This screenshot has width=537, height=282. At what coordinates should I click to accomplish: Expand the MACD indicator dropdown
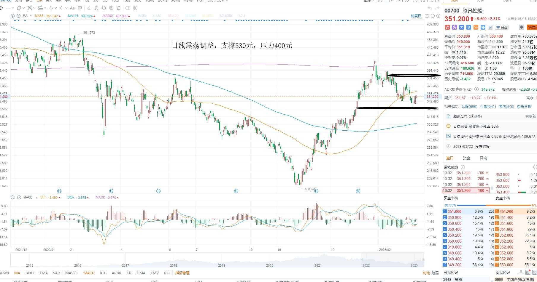(x=36, y=197)
